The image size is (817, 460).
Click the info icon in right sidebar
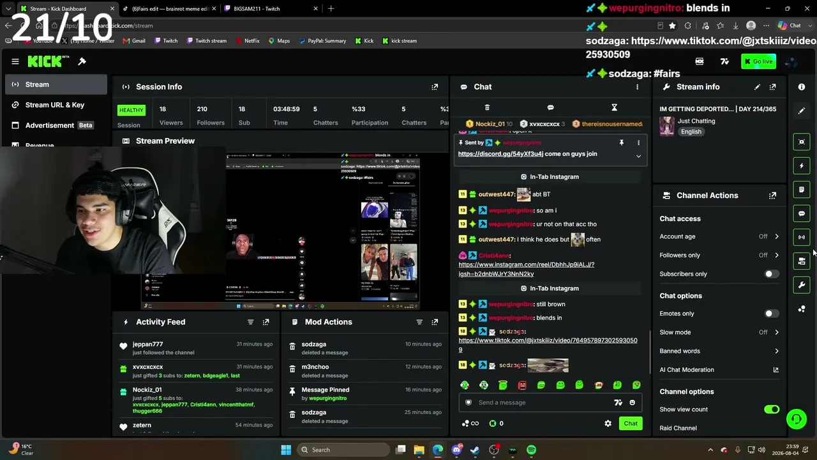coord(802,87)
